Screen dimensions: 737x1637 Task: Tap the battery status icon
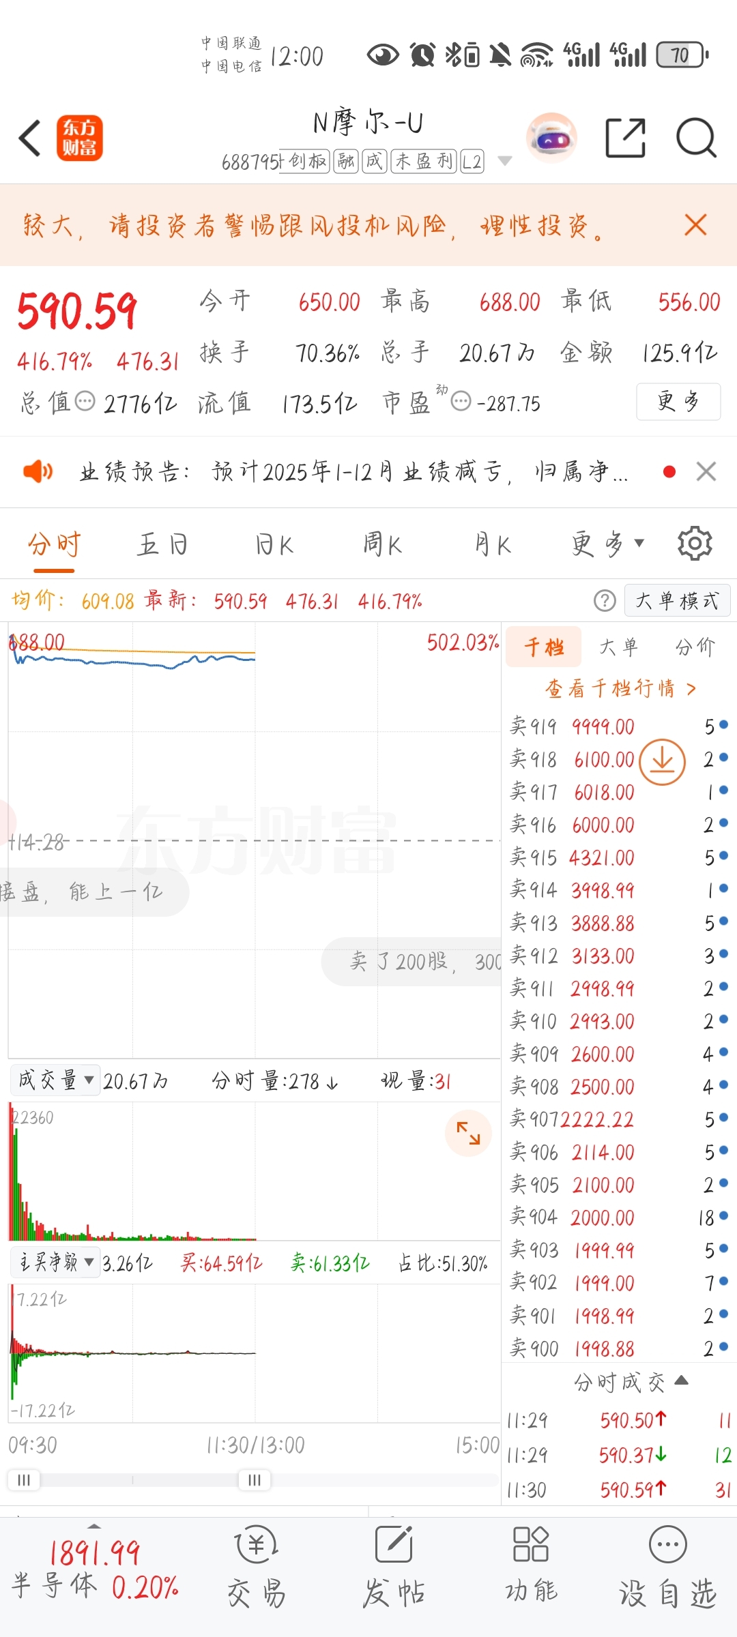(x=683, y=55)
